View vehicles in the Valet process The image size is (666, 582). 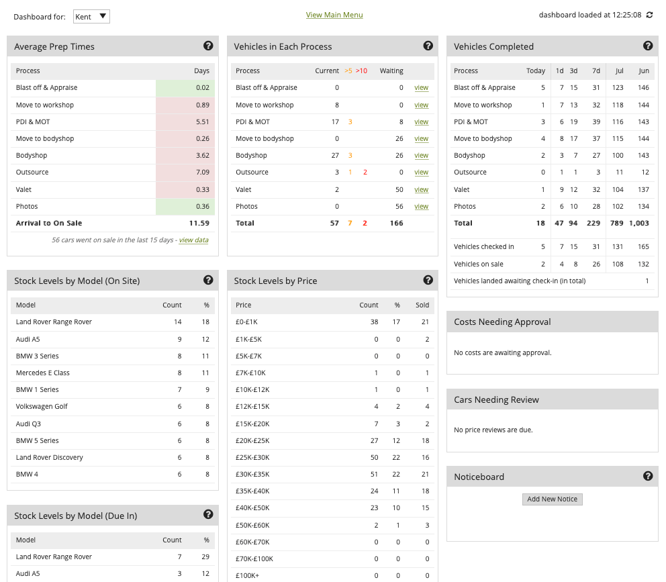click(421, 189)
